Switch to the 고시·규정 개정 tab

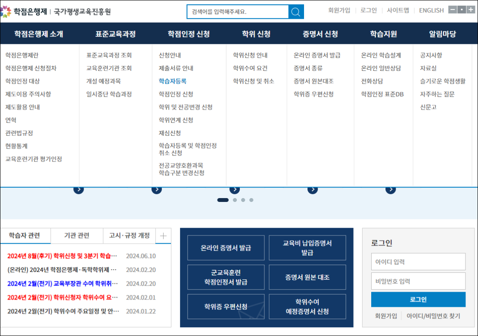(130, 235)
